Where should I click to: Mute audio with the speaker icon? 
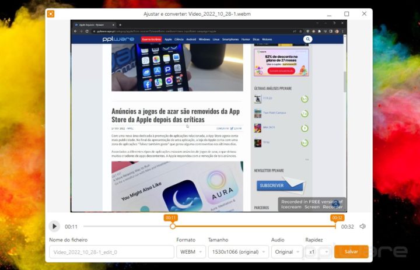tap(363, 226)
